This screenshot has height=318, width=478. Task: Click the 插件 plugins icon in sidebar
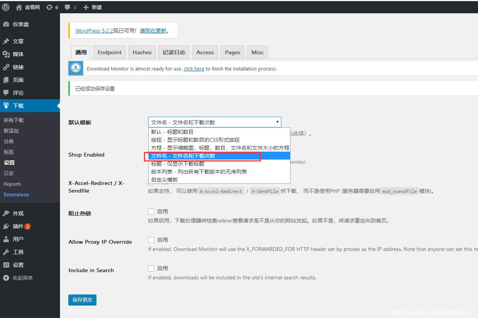click(6, 226)
